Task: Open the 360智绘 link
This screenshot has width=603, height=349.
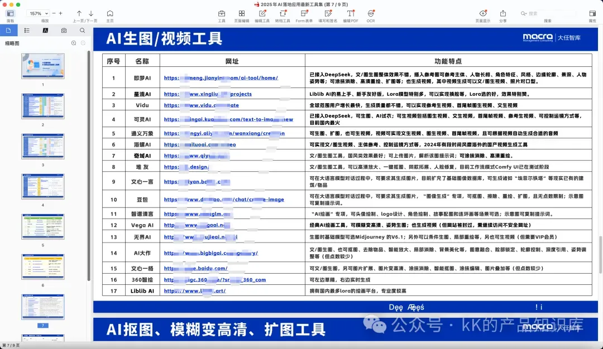Action: [x=214, y=280]
